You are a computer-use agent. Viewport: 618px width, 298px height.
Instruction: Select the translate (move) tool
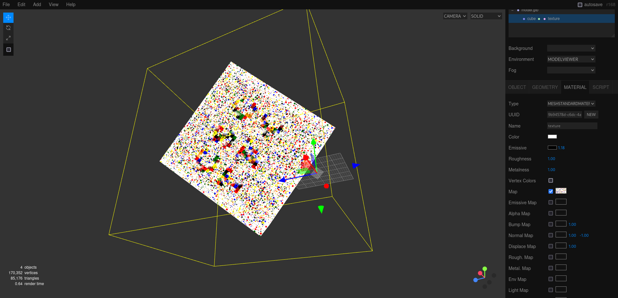8,17
